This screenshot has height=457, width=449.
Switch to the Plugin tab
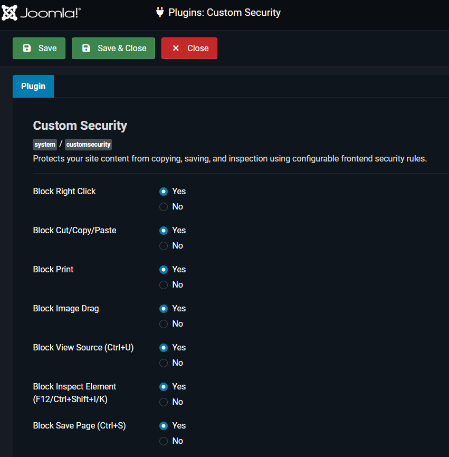click(x=33, y=86)
